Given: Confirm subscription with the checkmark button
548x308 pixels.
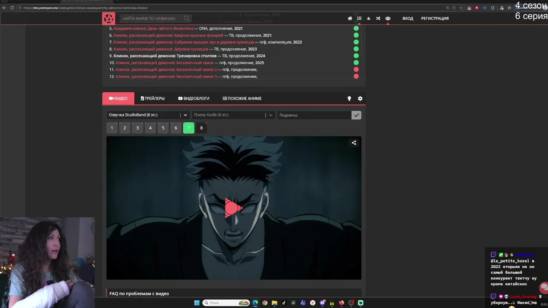Looking at the screenshot, I should coord(356,115).
